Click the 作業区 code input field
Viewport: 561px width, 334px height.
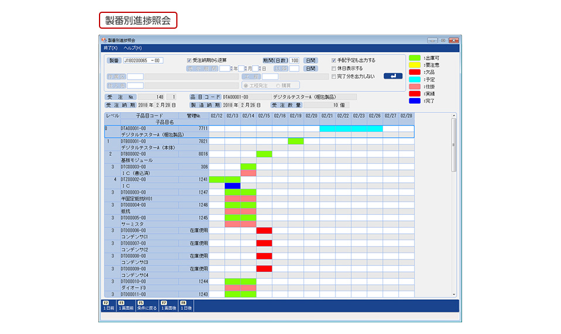pos(135,77)
